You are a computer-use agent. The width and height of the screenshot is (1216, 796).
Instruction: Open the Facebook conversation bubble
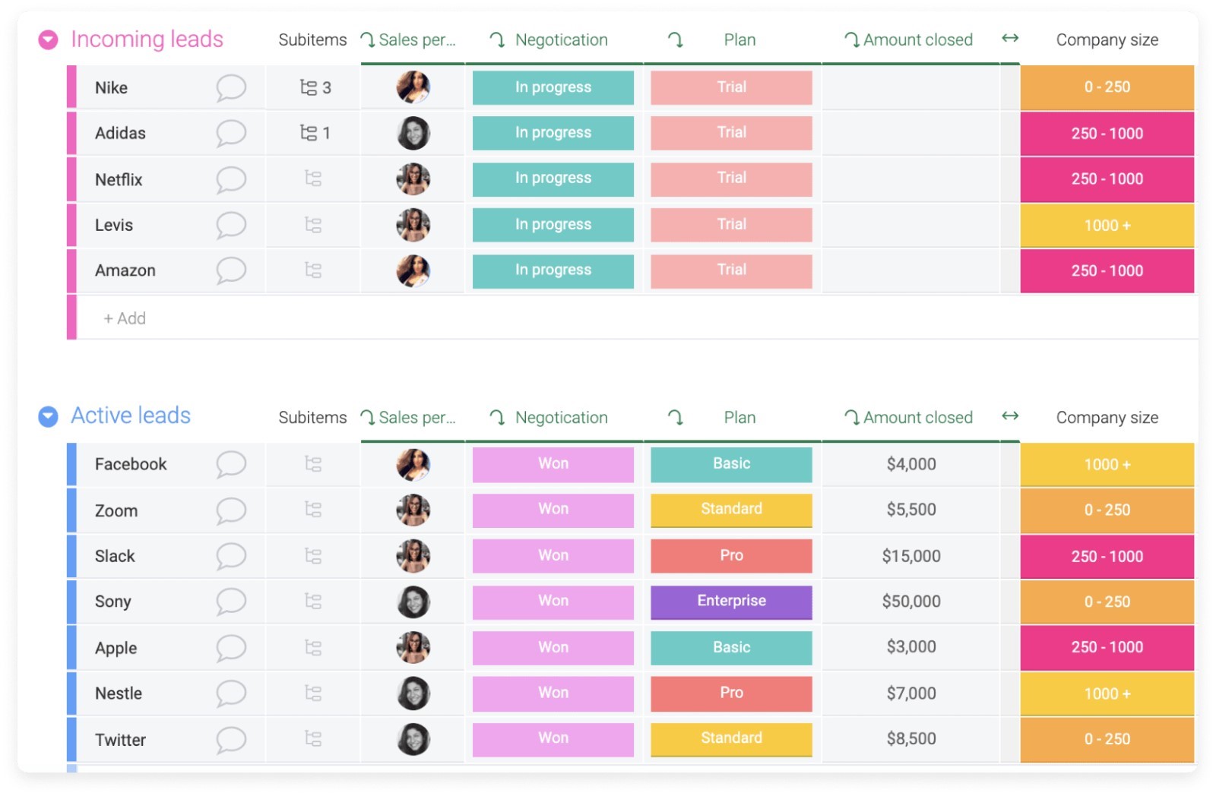pyautogui.click(x=231, y=465)
